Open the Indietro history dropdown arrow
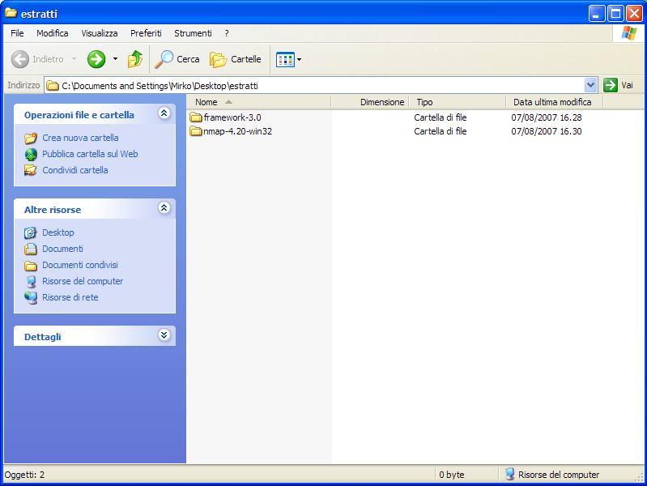This screenshot has height=486, width=647. click(74, 59)
